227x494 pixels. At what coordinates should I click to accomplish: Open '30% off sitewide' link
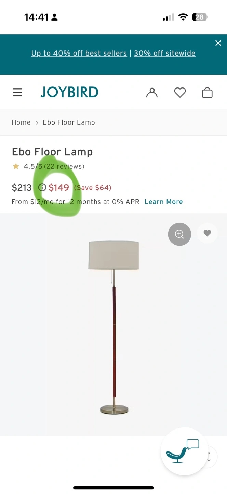(x=164, y=53)
